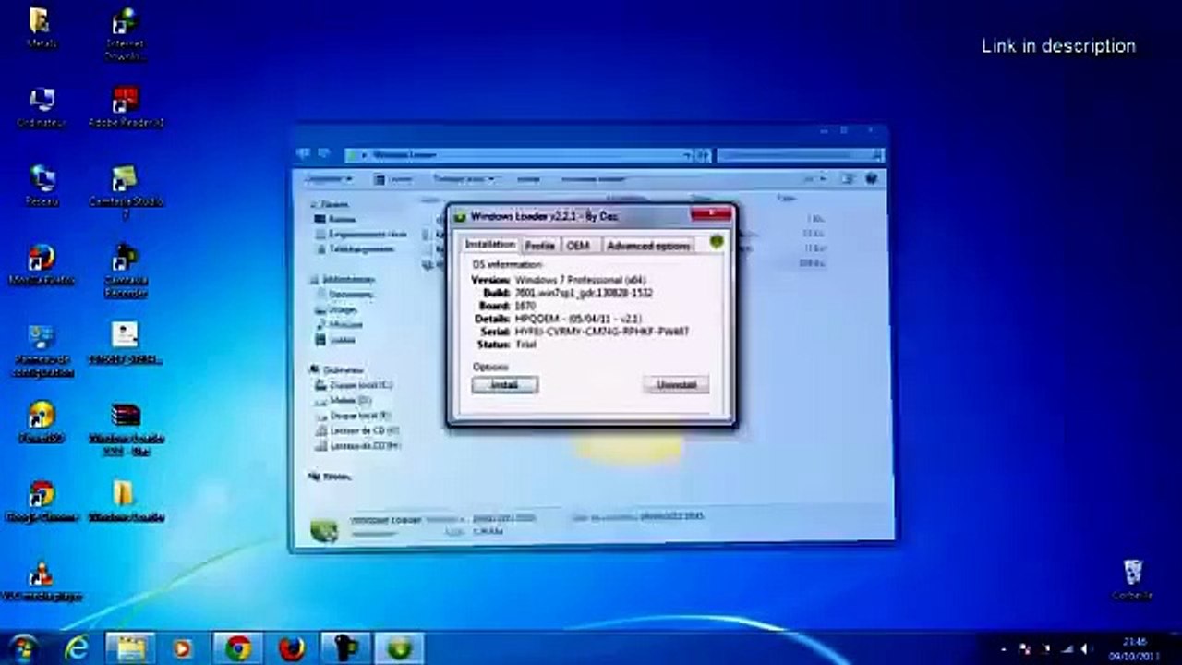Open the Windows Loader folder on the desktop
1182x665 pixels.
126,502
